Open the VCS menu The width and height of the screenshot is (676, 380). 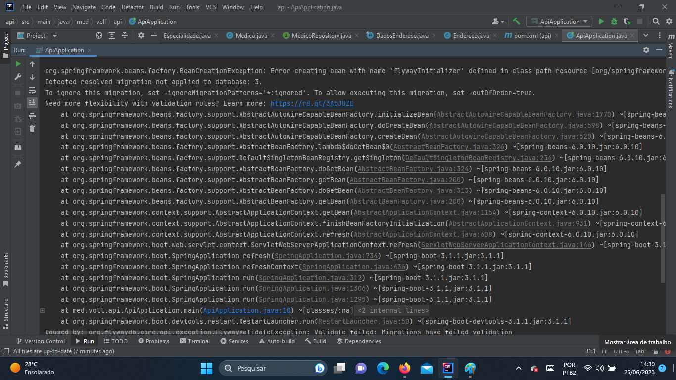pyautogui.click(x=211, y=7)
